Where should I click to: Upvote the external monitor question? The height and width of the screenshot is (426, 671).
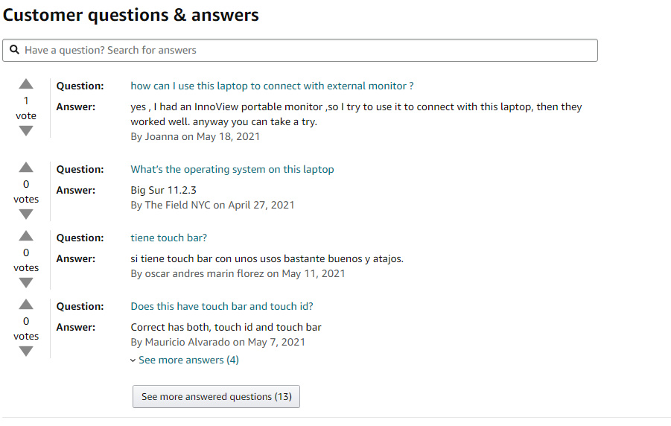click(x=26, y=84)
